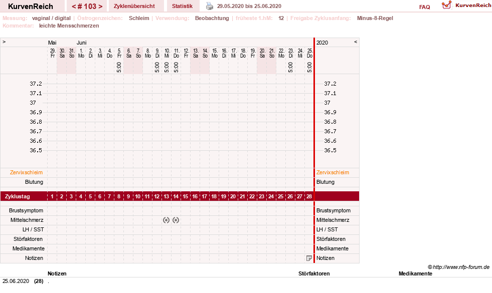This screenshot has width=492, height=293.
Task: Click the '20. Sa' date column header
Action: tap(262, 53)
